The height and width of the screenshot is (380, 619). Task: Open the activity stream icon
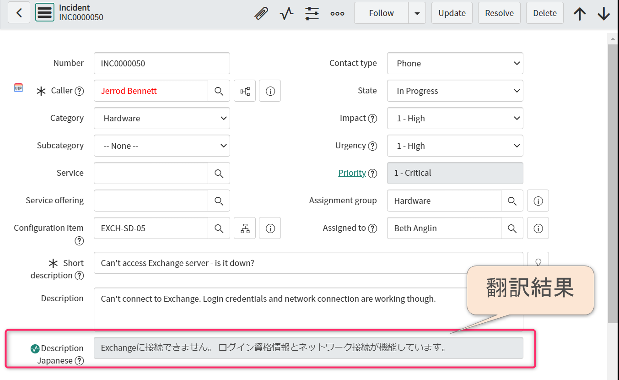pos(286,13)
